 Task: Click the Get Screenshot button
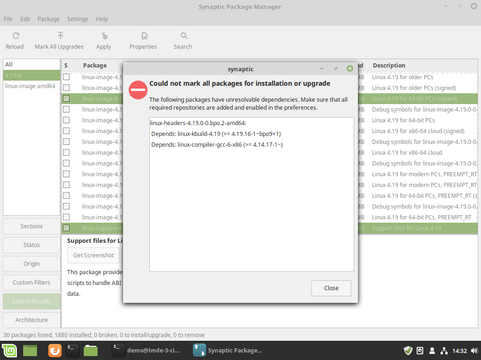point(93,255)
